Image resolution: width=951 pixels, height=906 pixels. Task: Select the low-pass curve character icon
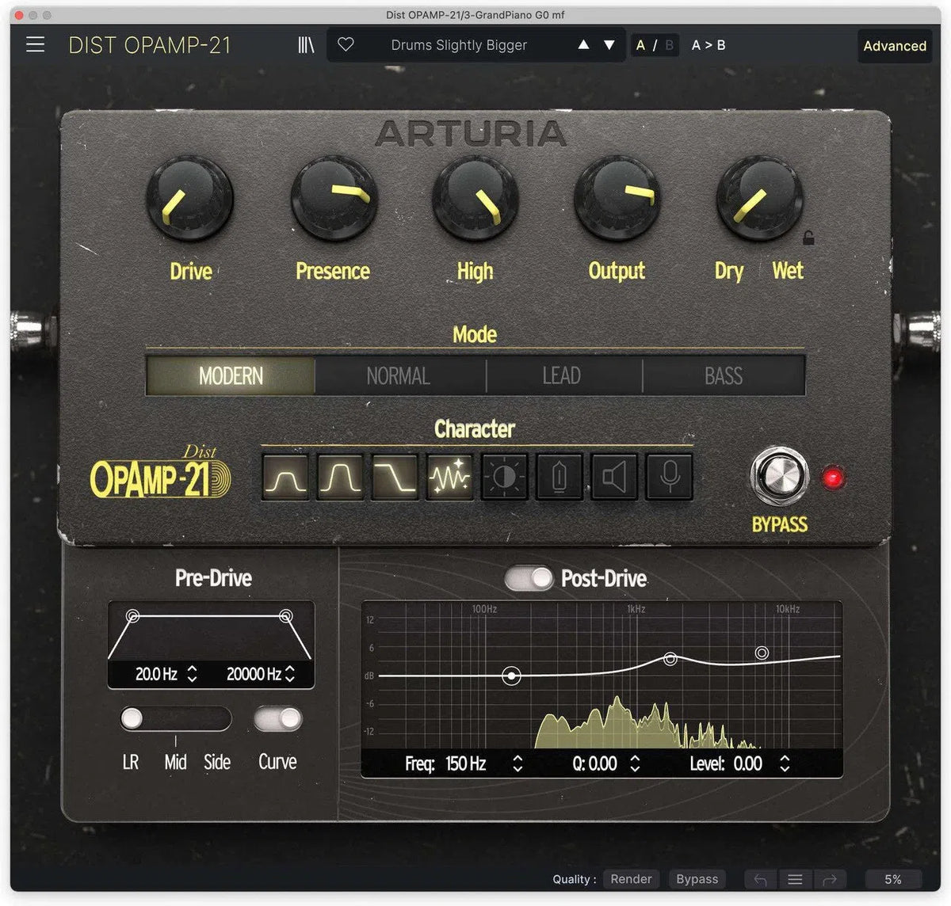(394, 476)
